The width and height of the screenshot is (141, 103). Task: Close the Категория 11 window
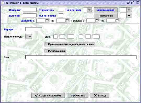coord(138,3)
